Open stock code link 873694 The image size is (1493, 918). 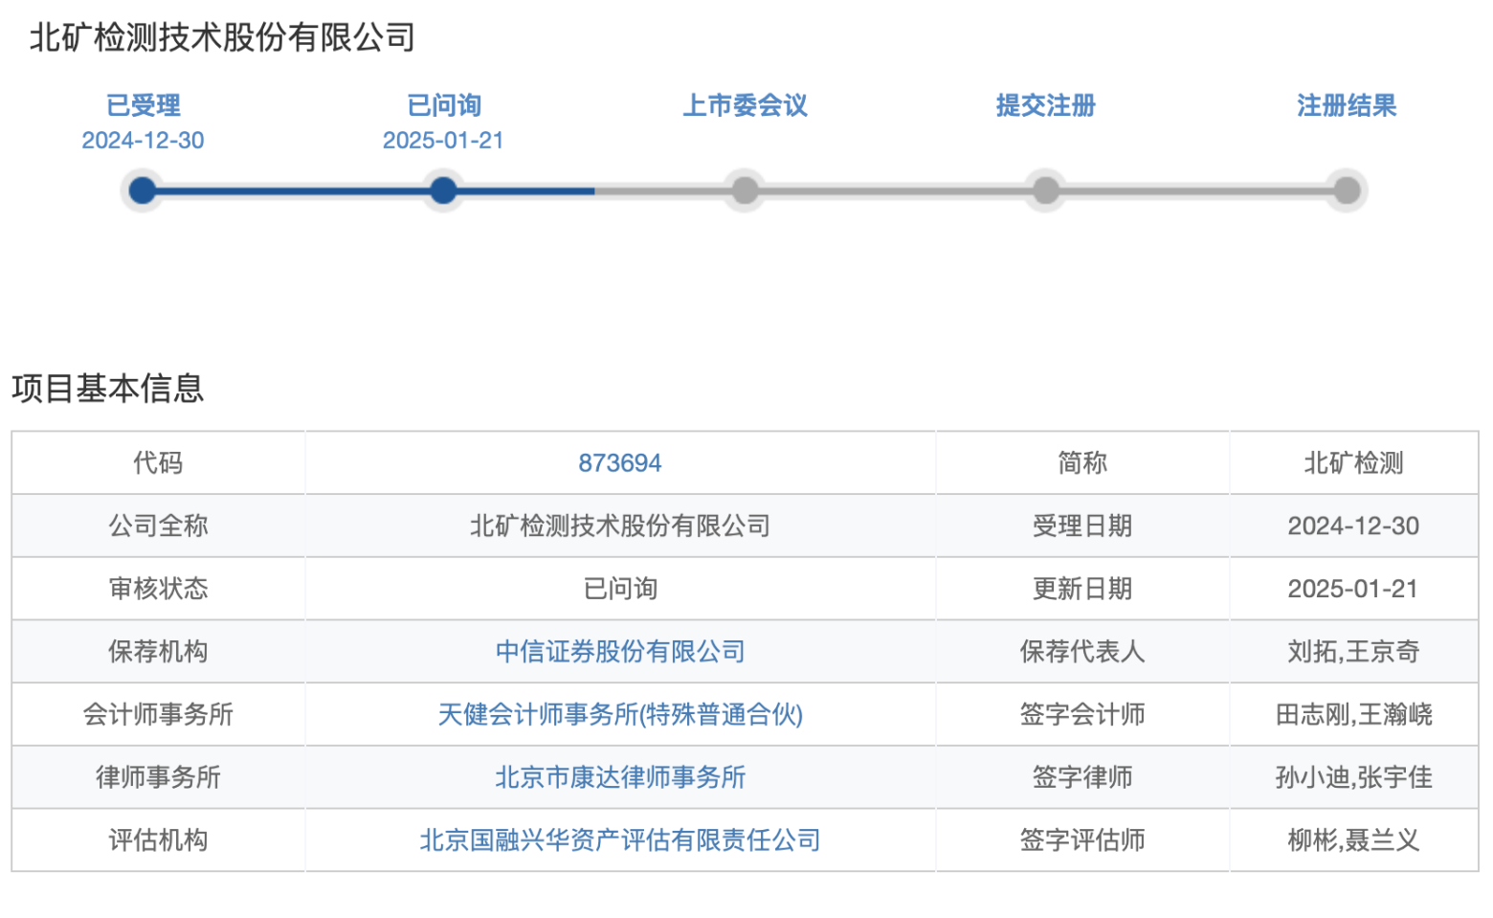(x=620, y=463)
